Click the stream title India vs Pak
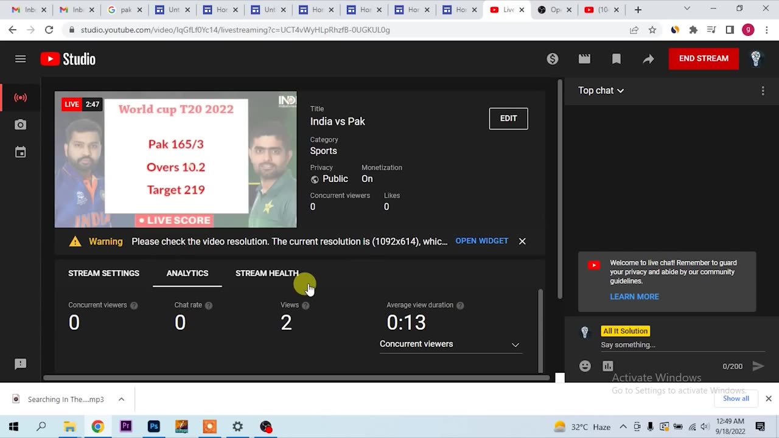This screenshot has height=438, width=779. point(338,122)
